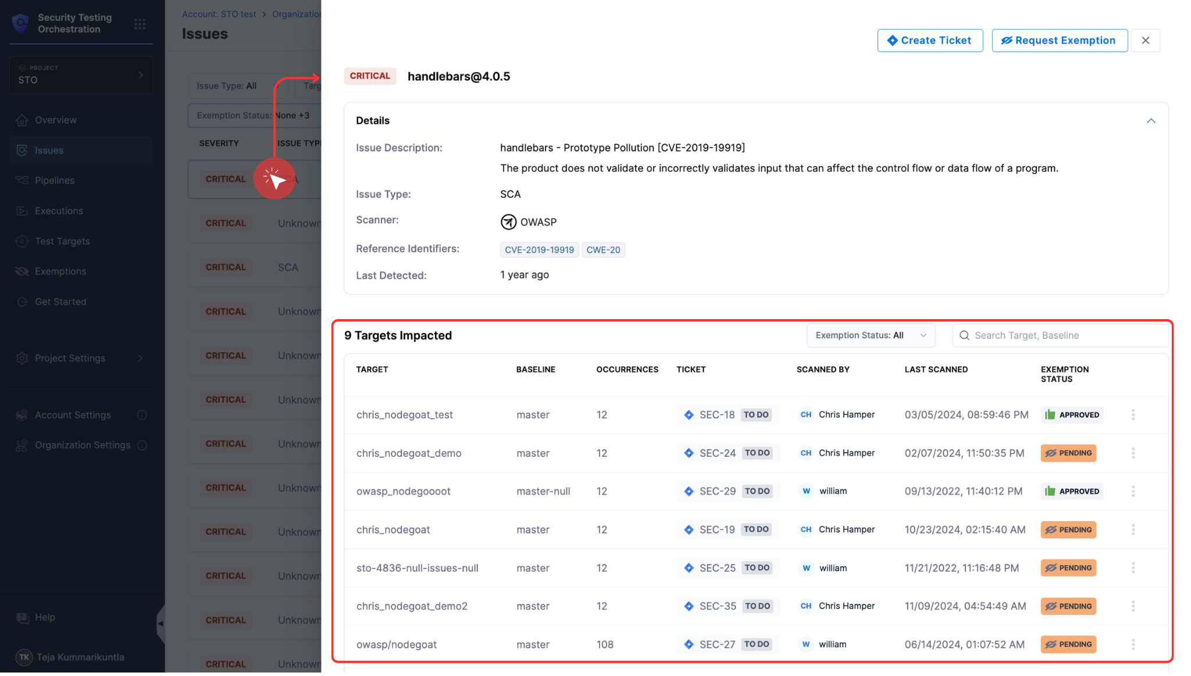Click search magnifier in target search box
The image size is (1191, 676).
click(964, 336)
